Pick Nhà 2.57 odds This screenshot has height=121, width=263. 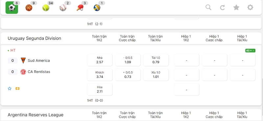[x=100, y=60]
